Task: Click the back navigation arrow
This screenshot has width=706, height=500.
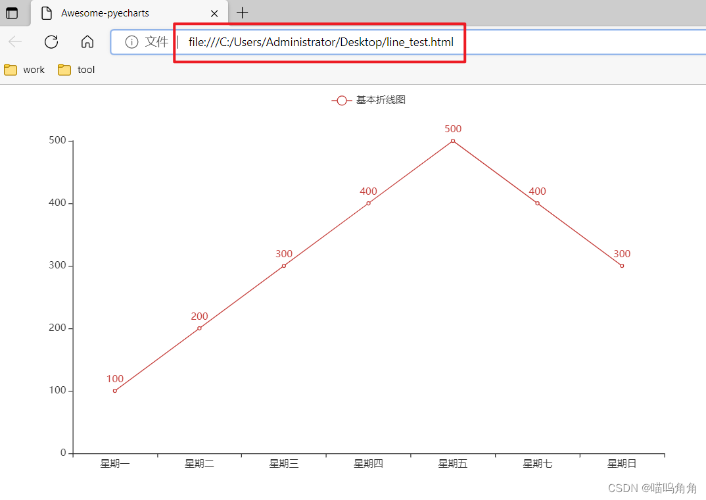Action: [x=14, y=41]
